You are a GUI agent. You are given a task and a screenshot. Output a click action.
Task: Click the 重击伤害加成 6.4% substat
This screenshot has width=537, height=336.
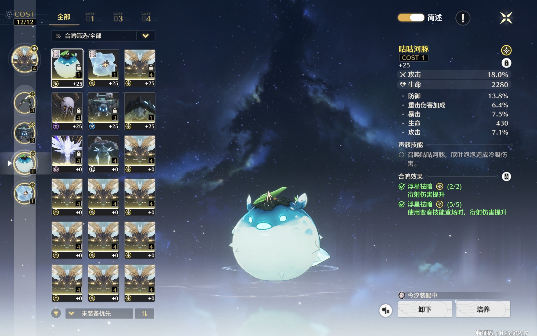[x=455, y=105]
